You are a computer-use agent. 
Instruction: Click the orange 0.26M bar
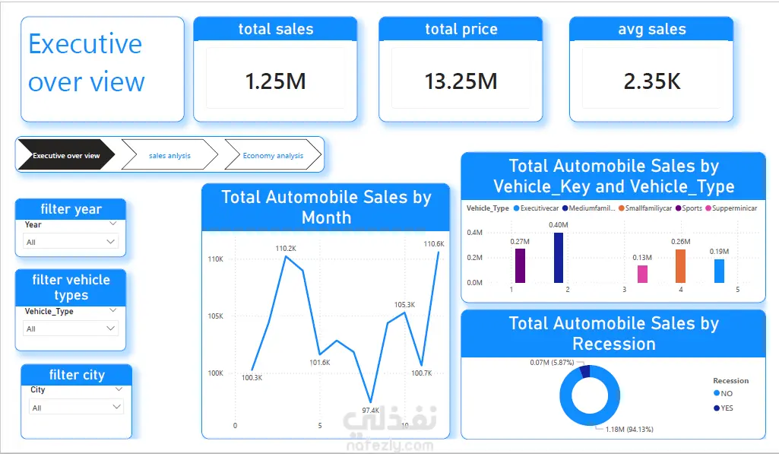[x=680, y=266]
